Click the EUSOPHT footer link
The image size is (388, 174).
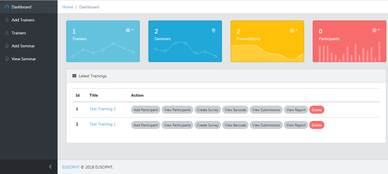(71, 167)
